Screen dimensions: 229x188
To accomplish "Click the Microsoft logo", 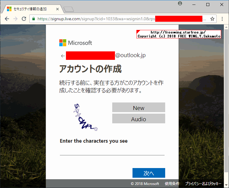I will tap(76, 43).
